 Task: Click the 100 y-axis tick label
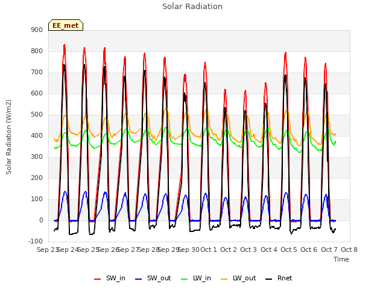pos(37,199)
